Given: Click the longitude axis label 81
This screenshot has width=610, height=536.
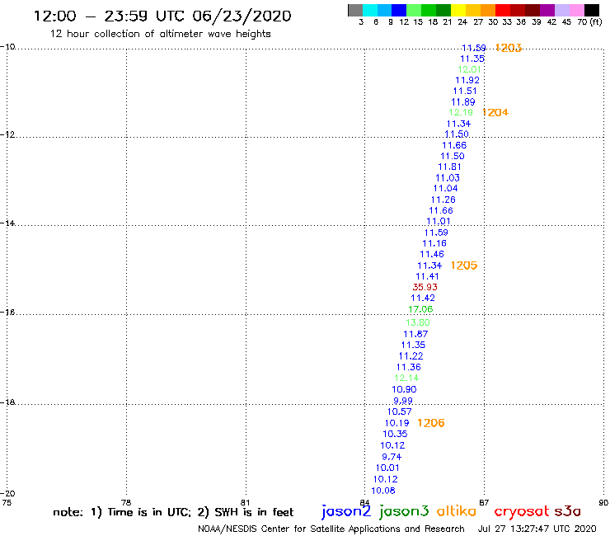Looking at the screenshot, I should click(x=245, y=502).
